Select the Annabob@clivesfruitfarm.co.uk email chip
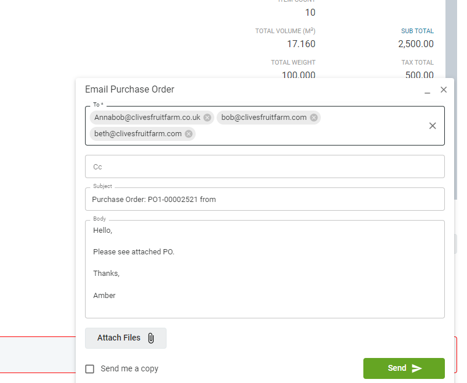This screenshot has height=383, width=467. [147, 118]
